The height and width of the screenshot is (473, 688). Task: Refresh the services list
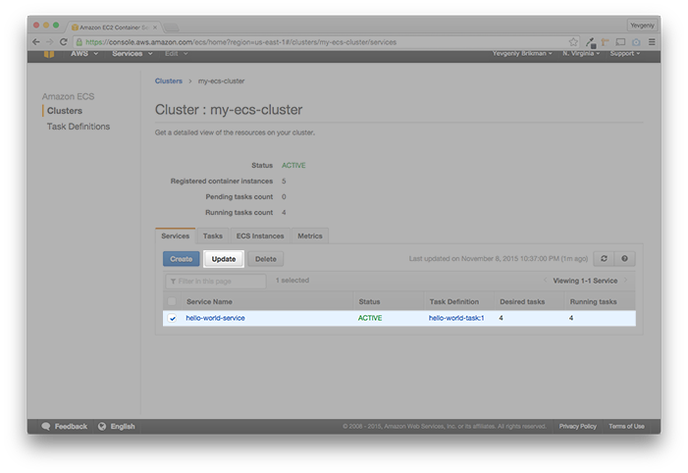click(604, 258)
